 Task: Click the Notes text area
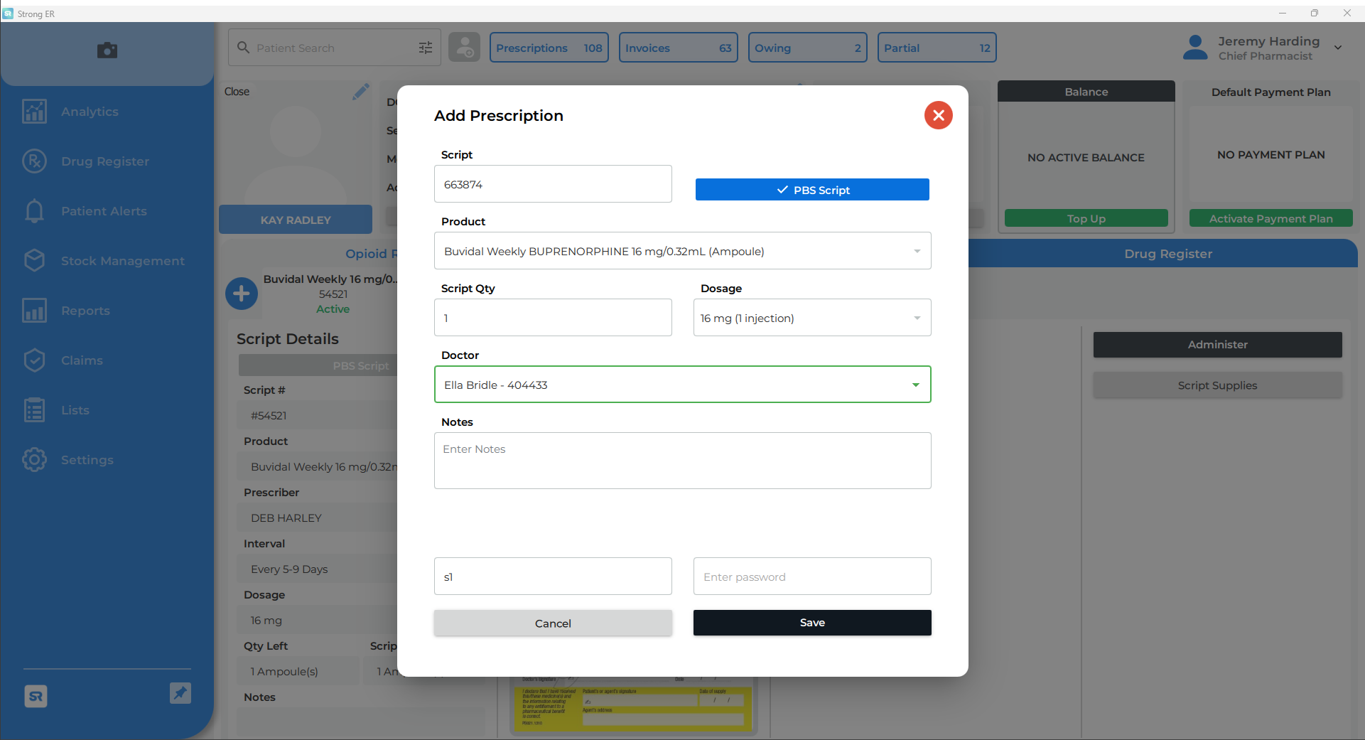tap(682, 461)
